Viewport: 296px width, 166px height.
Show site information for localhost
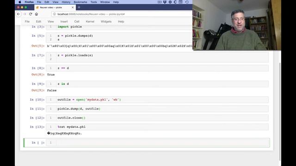click(55, 14)
